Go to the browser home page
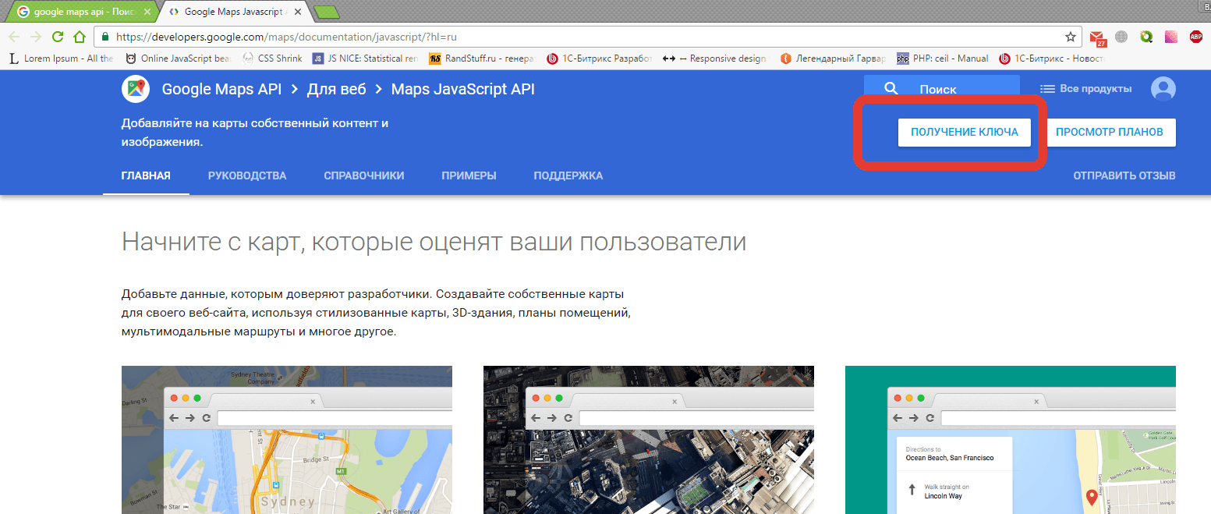Viewport: 1211px width, 514px height. (x=79, y=37)
